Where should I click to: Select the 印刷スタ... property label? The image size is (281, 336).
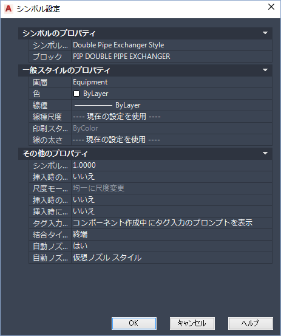click(x=50, y=129)
